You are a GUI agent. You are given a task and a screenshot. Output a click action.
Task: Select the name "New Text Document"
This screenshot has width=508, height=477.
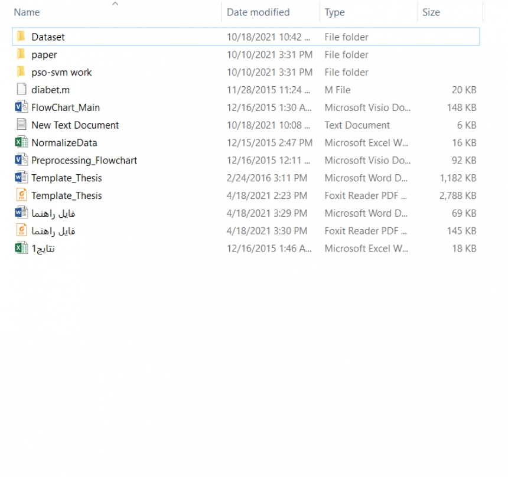pyautogui.click(x=75, y=125)
